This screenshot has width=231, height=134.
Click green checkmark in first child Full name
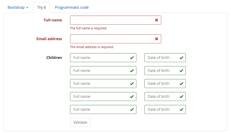132,58
